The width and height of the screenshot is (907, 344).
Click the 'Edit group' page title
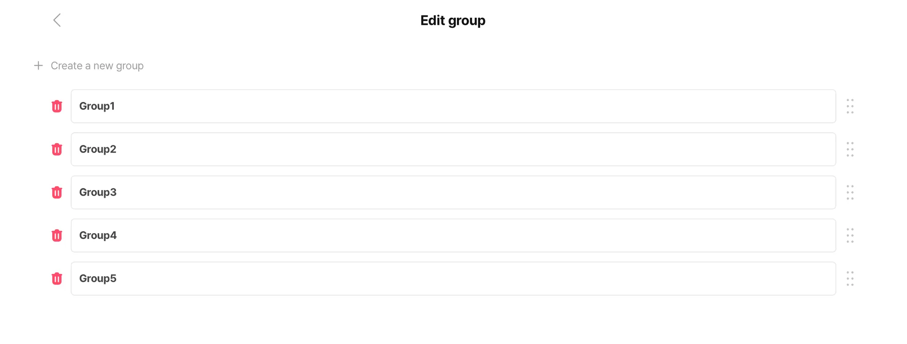pos(453,20)
